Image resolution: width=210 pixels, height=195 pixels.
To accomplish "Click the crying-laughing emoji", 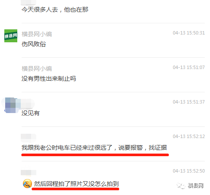I will tap(27, 184).
